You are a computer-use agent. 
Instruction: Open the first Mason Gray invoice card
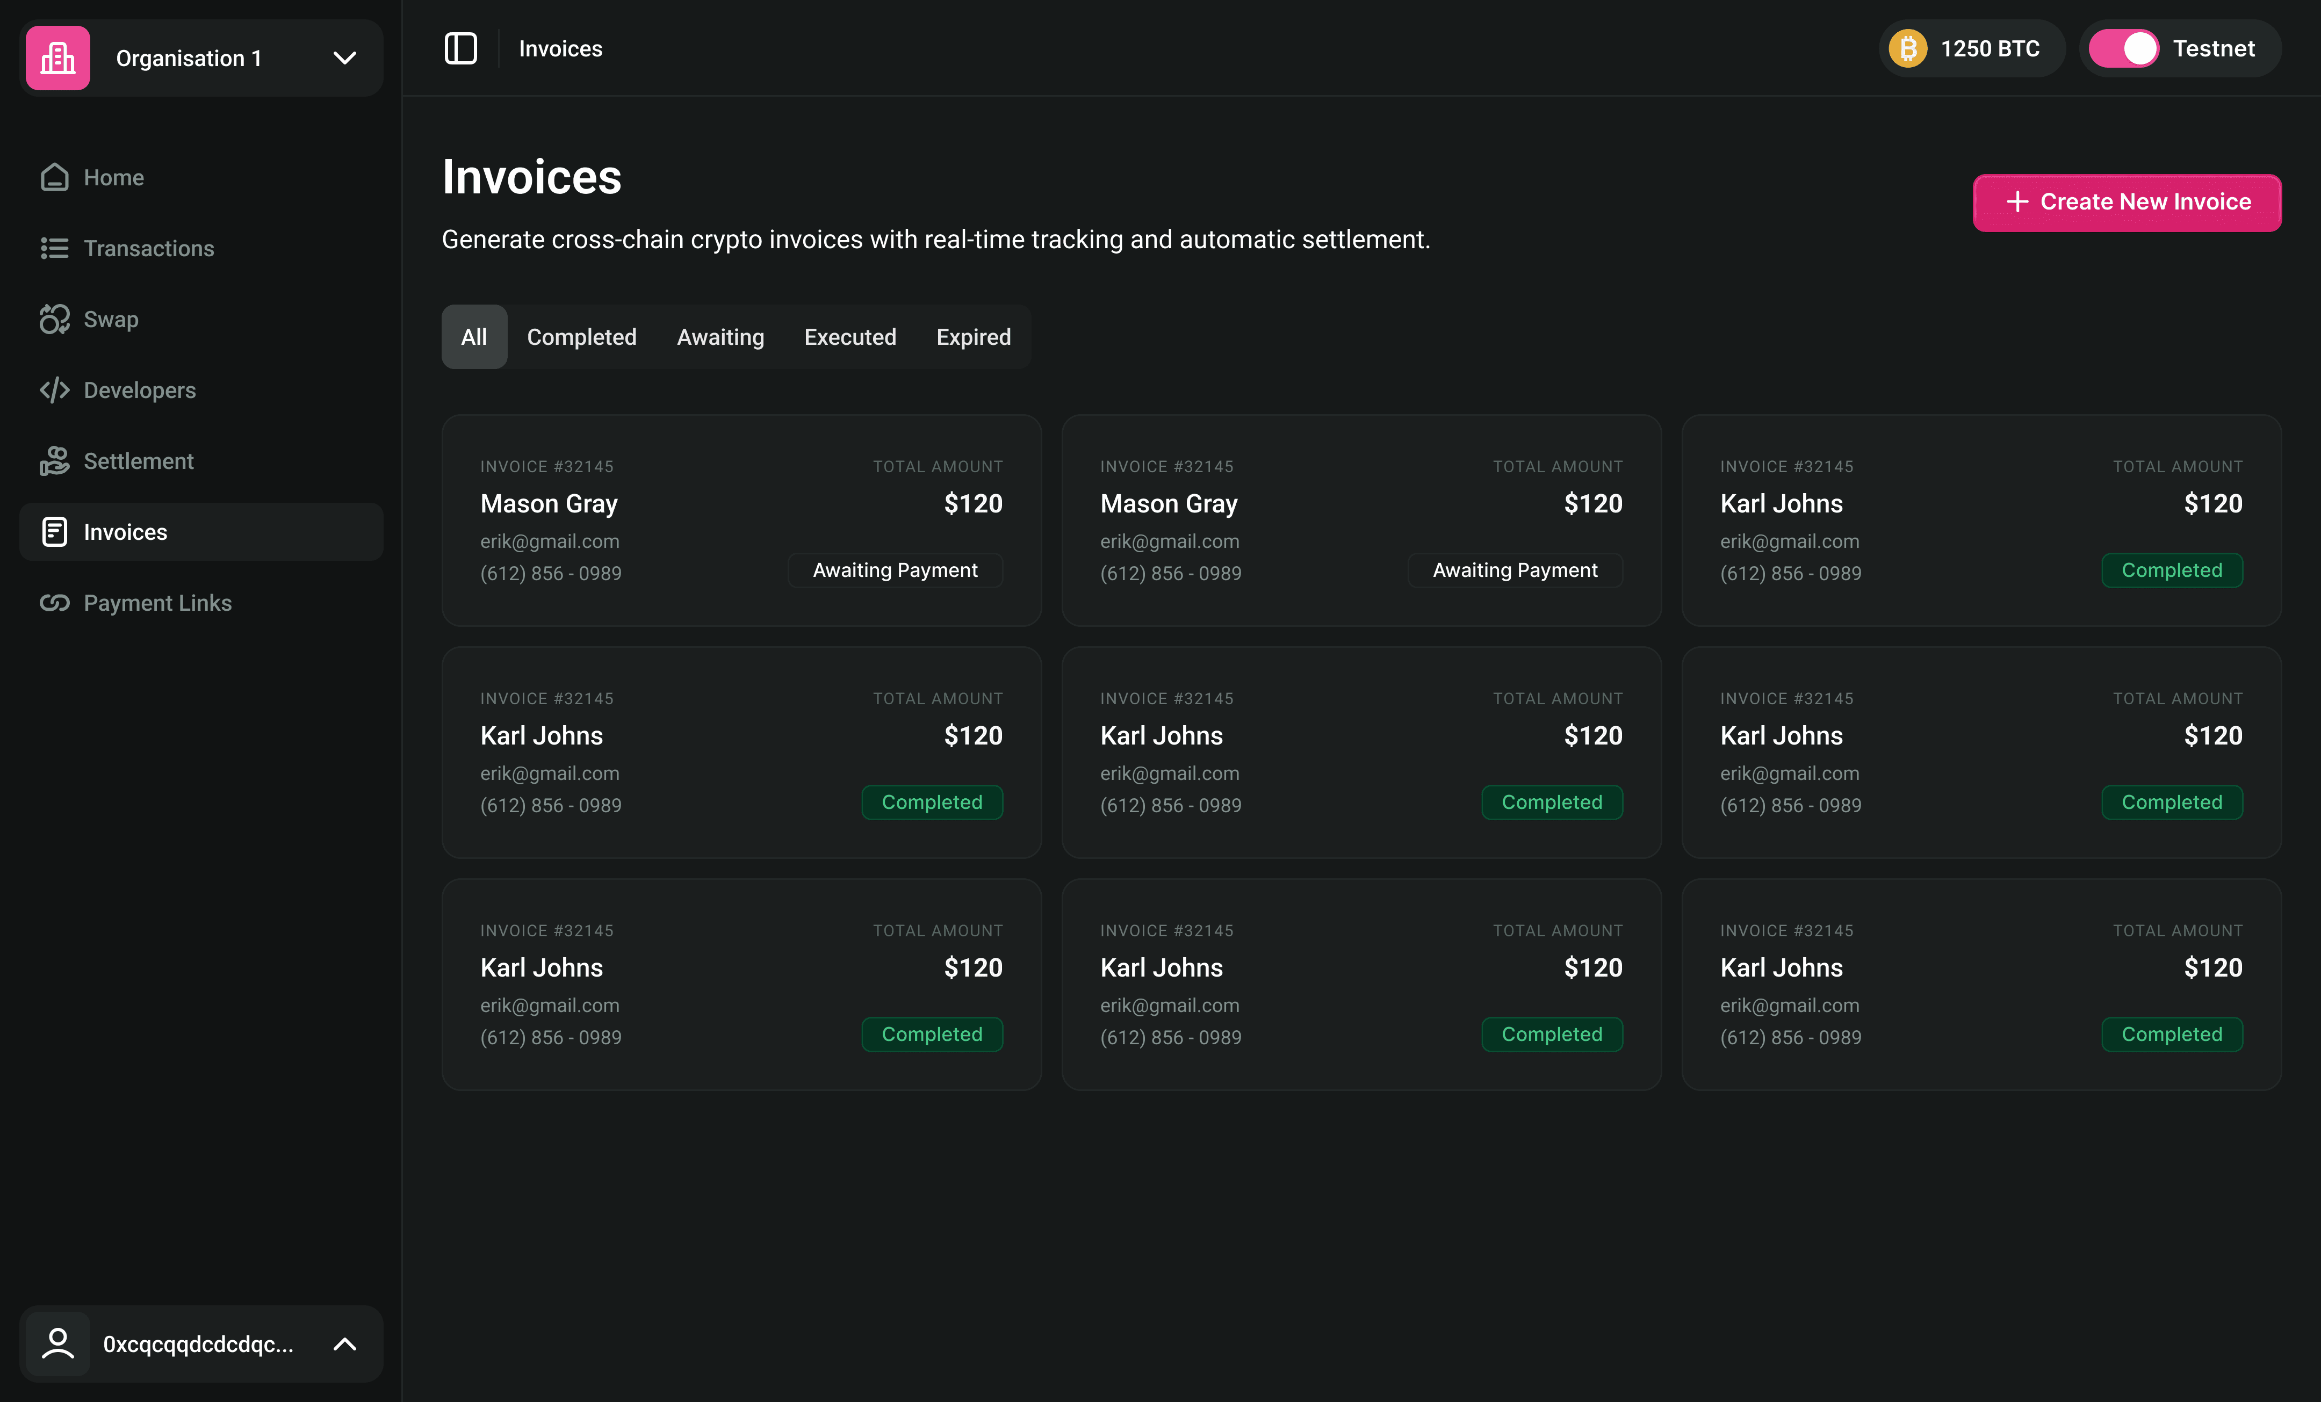click(x=740, y=520)
